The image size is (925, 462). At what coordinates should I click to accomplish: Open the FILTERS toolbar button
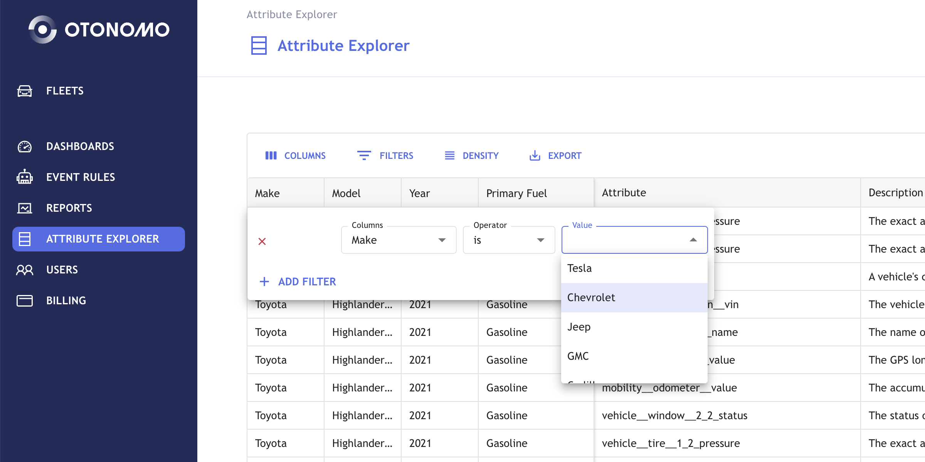pos(385,156)
